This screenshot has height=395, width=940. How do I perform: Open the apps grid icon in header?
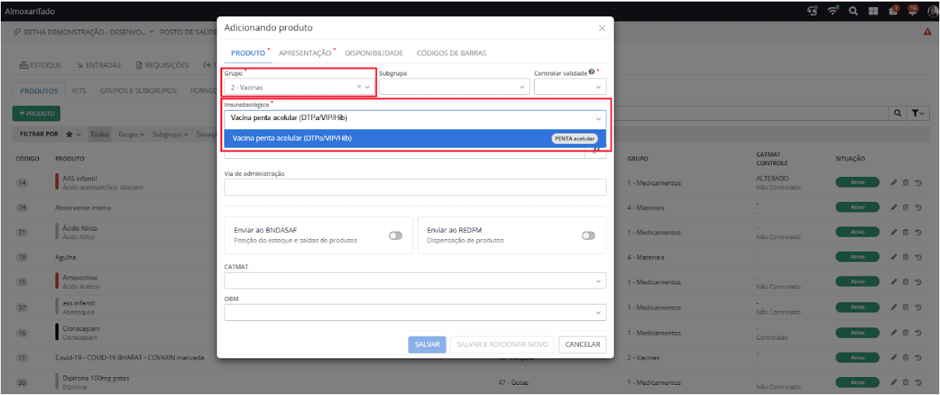873,10
